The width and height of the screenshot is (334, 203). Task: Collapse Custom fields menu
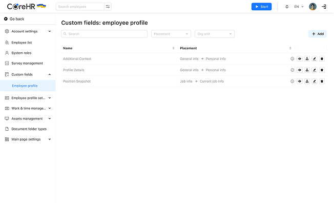tap(28, 74)
